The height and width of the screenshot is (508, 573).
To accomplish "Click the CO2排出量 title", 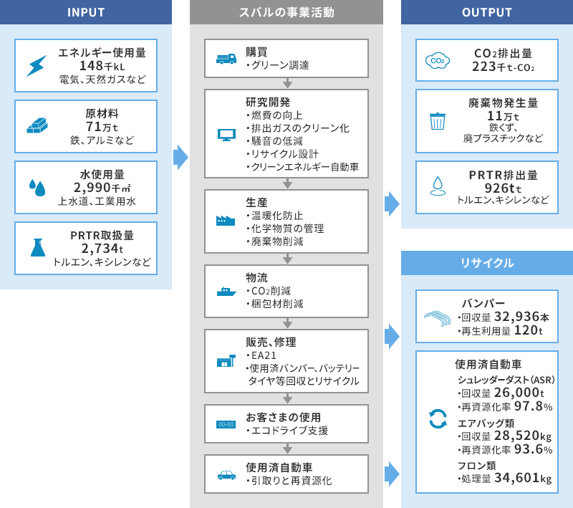I will (504, 53).
